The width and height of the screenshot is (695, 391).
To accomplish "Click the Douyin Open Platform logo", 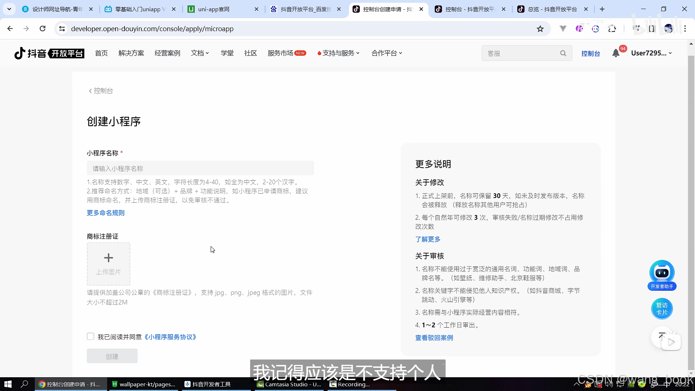I will [x=49, y=53].
